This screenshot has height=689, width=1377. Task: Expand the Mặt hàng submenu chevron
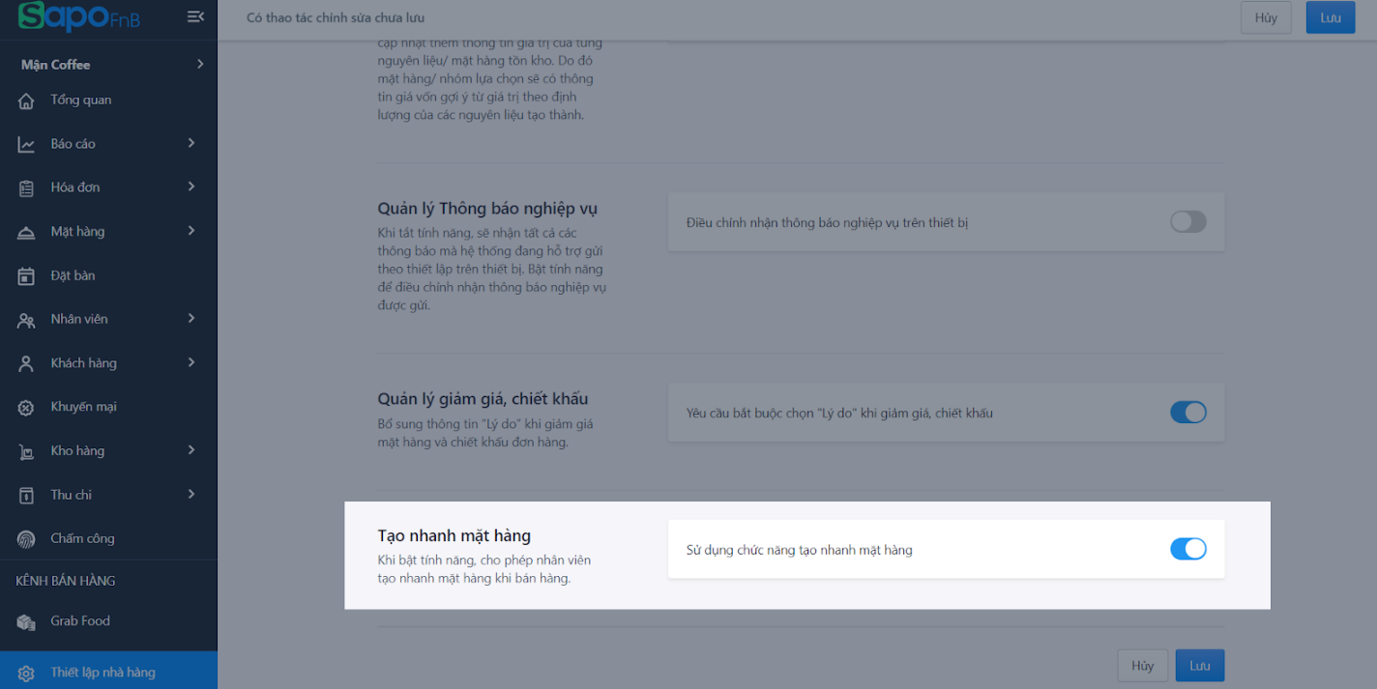191,231
